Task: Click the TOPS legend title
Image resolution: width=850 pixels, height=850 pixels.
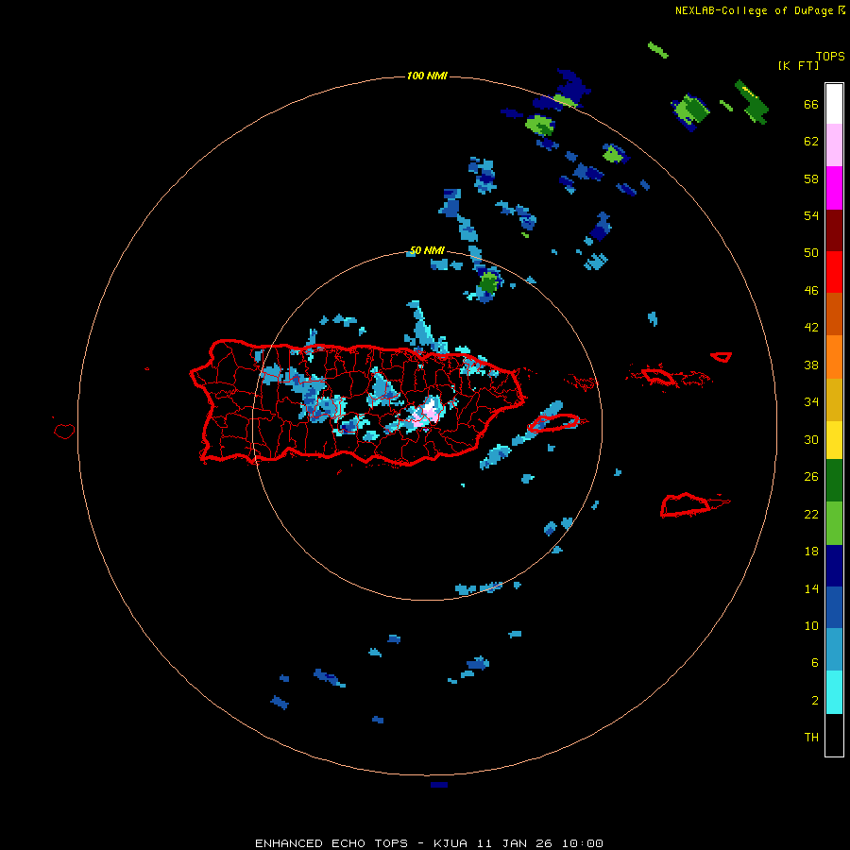Action: tap(830, 56)
